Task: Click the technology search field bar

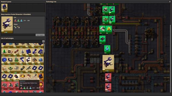Action: pyautogui.click(x=21, y=41)
